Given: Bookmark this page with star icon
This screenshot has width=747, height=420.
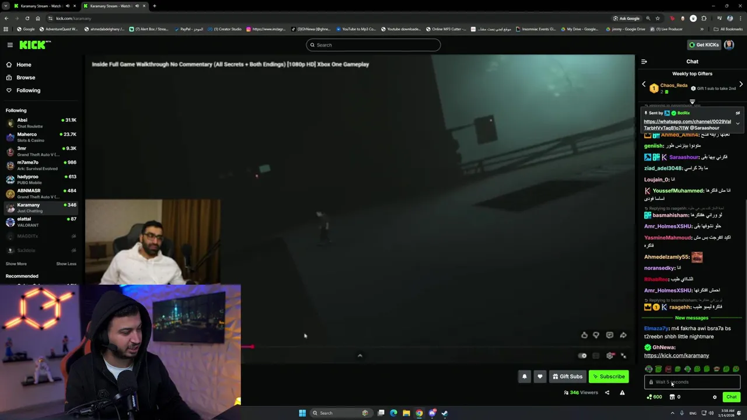Looking at the screenshot, I should (x=658, y=18).
